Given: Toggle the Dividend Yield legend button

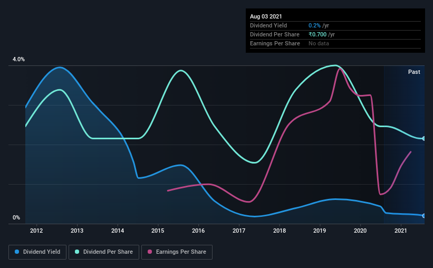Looking at the screenshot, I should pyautogui.click(x=37, y=252).
